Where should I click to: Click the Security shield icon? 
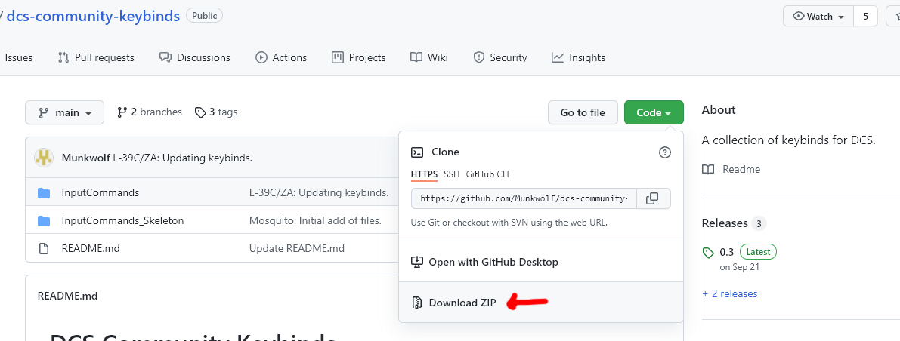[x=478, y=57]
